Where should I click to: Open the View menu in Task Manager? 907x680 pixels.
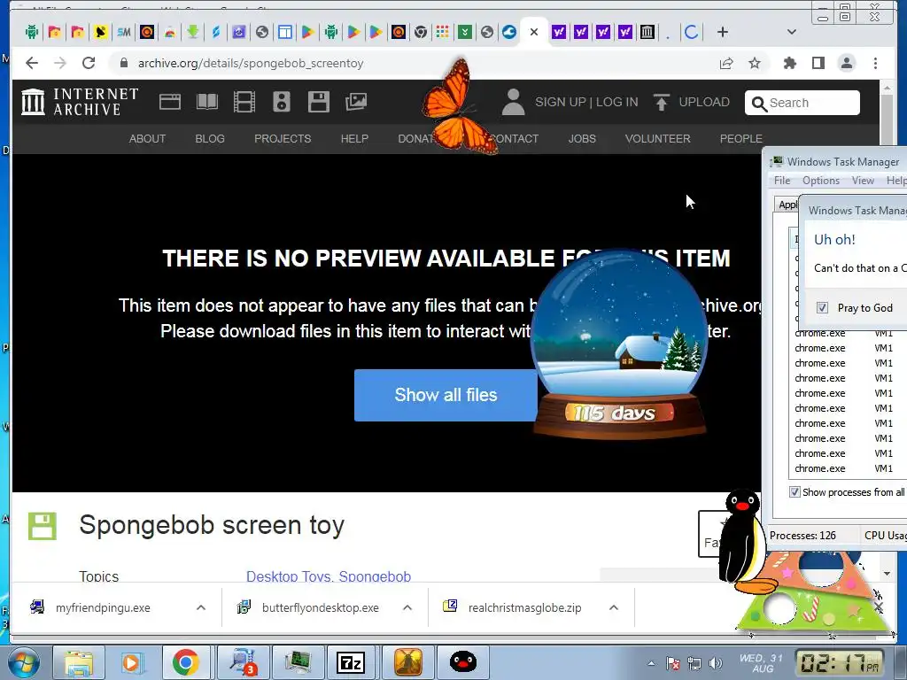[863, 181]
